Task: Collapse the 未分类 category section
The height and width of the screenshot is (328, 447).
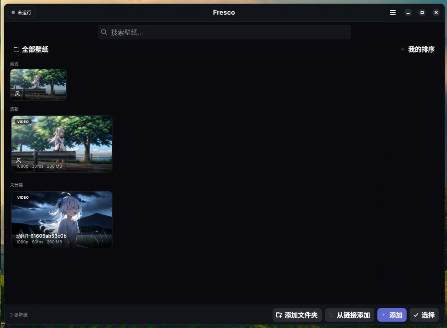Action: (17, 185)
